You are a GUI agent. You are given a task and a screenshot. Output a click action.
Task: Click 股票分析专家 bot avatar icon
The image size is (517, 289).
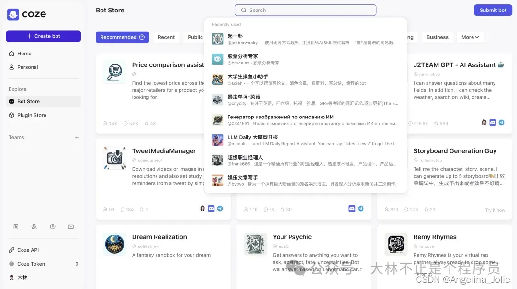point(217,59)
